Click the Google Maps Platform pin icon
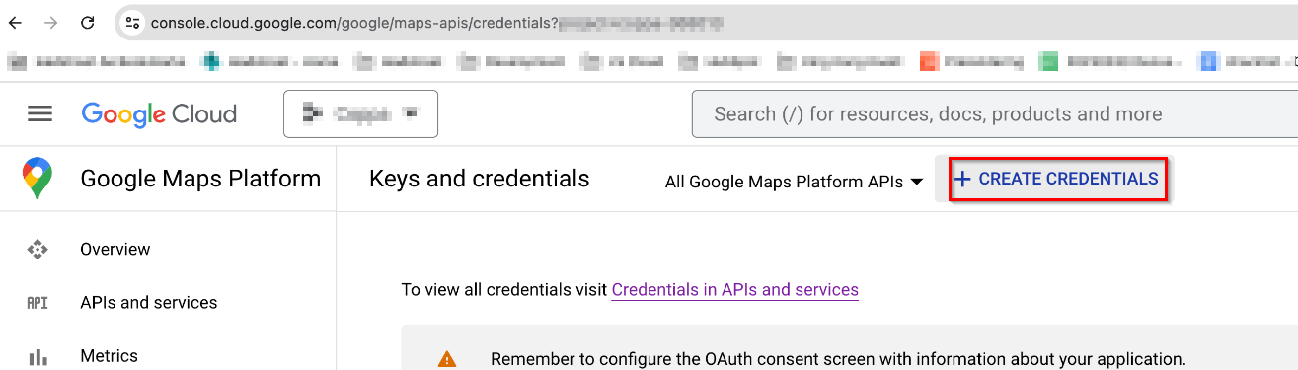 pyautogui.click(x=38, y=179)
